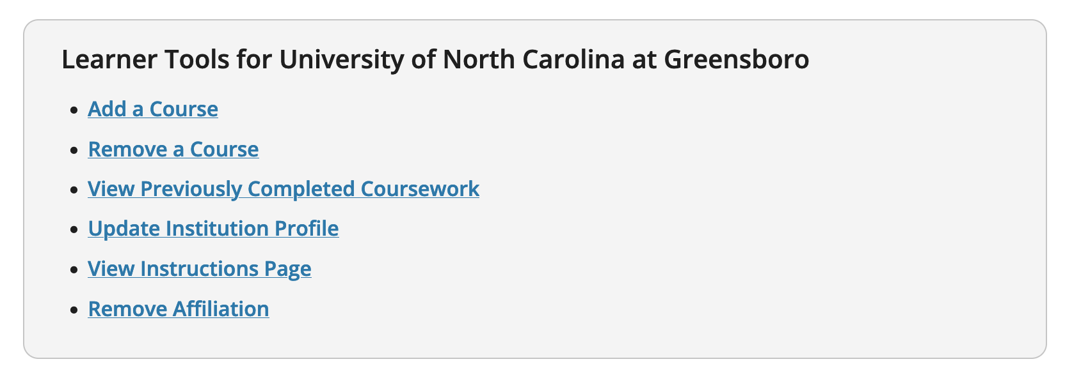Click the first learner tools link
The image size is (1065, 373).
[x=152, y=109]
